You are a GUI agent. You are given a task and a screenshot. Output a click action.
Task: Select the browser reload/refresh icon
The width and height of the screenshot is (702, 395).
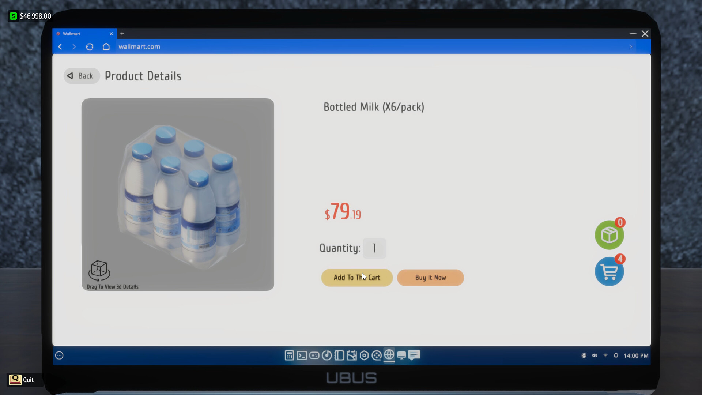pos(90,46)
